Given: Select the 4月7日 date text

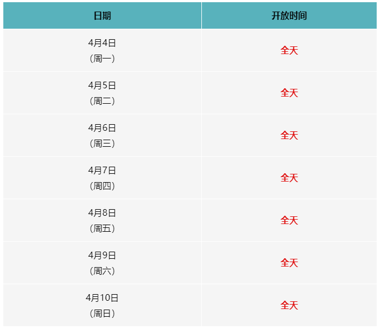Looking at the screenshot, I should 102,171.
